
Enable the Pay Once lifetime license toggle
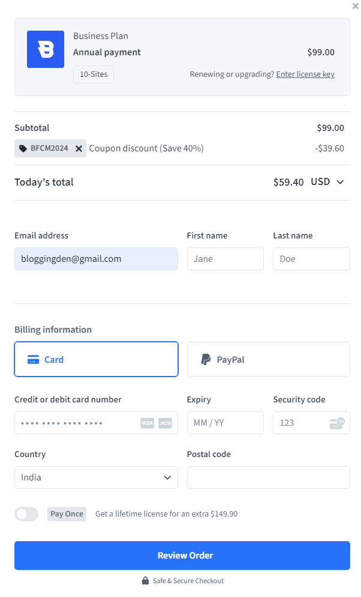26,514
